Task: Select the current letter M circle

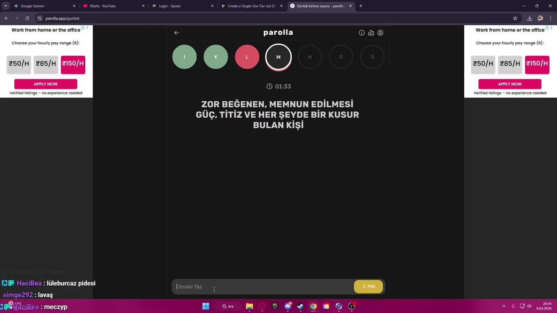Action: (278, 57)
